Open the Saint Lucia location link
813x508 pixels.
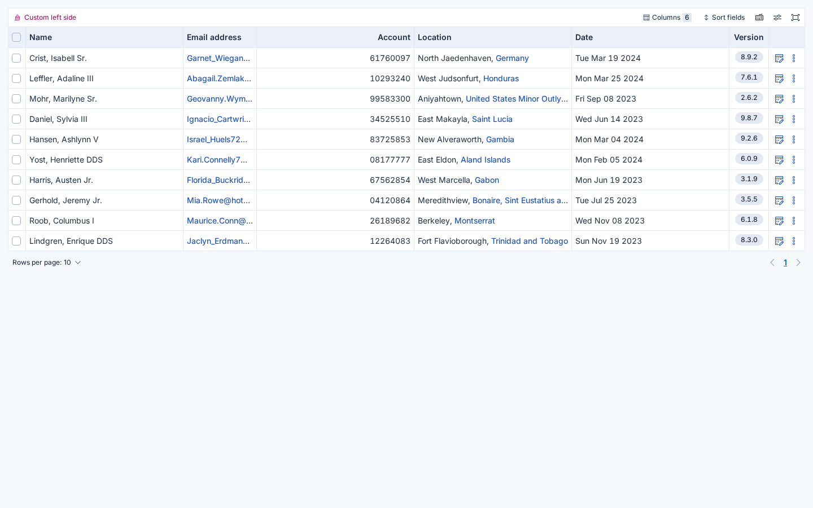point(492,119)
